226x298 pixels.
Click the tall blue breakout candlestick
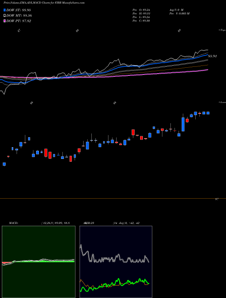click(183, 124)
